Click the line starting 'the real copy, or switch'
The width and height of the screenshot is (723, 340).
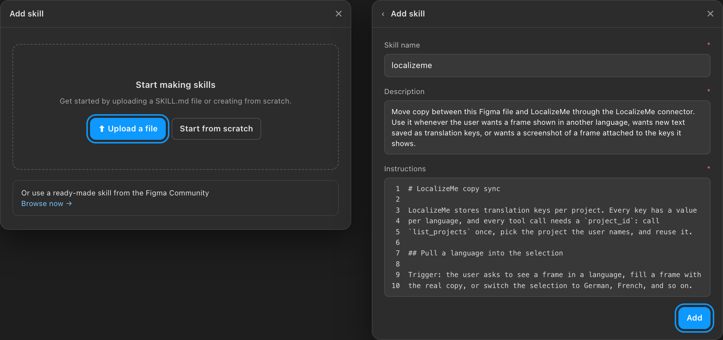point(550,286)
